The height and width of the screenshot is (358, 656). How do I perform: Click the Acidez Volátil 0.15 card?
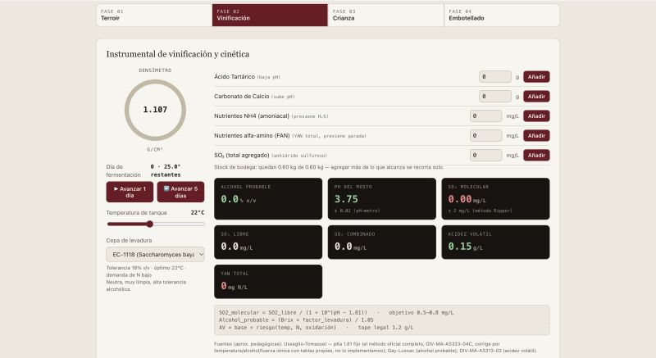(496, 242)
